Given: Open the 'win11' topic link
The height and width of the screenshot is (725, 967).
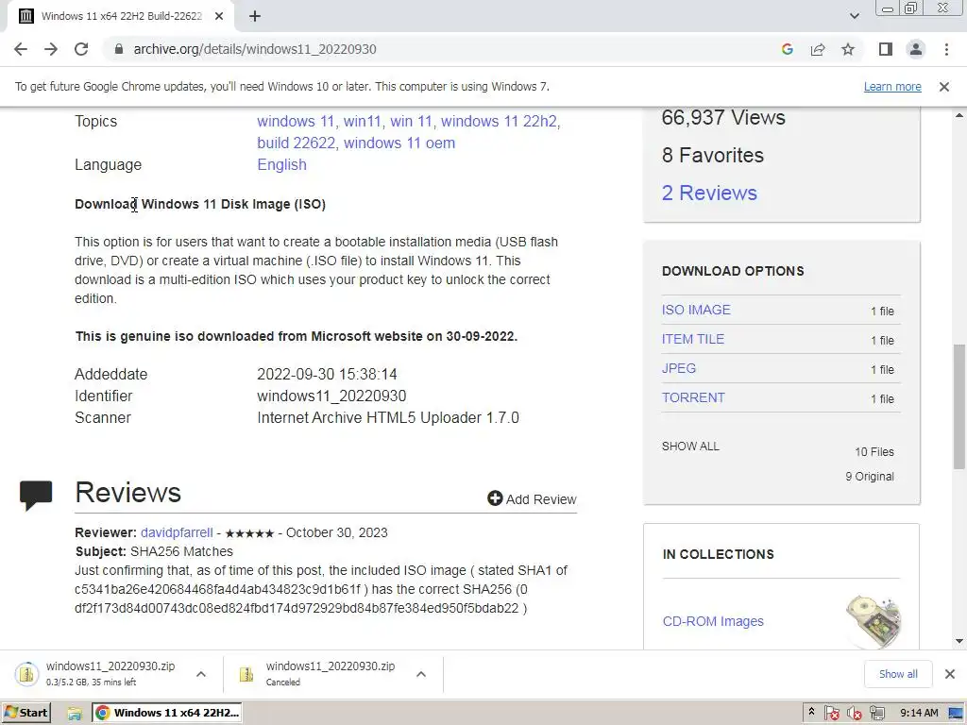Looking at the screenshot, I should click(x=363, y=122).
